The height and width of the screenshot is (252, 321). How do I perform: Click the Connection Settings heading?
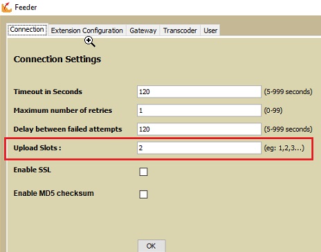57,60
